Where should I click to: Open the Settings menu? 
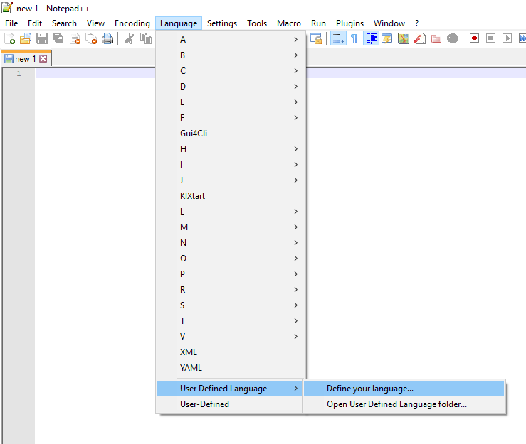click(x=222, y=23)
